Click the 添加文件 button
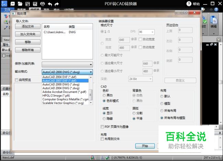 click(x=28, y=26)
